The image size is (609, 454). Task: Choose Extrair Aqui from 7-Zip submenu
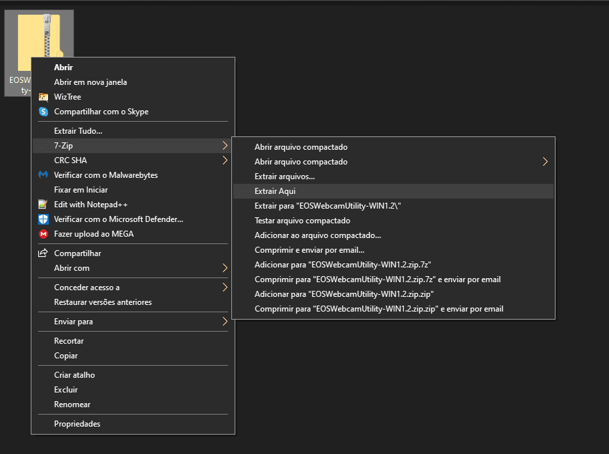[275, 191]
